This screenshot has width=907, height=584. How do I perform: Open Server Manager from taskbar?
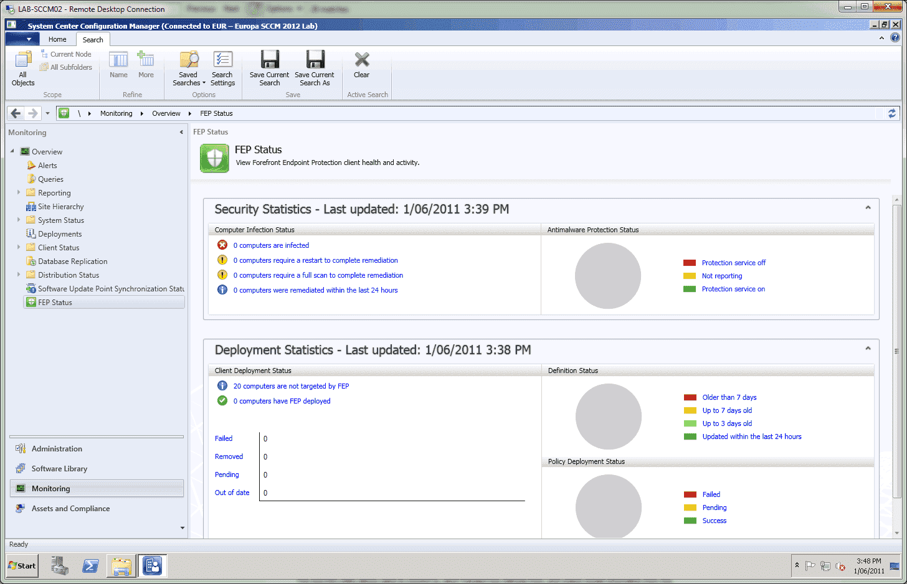[60, 566]
